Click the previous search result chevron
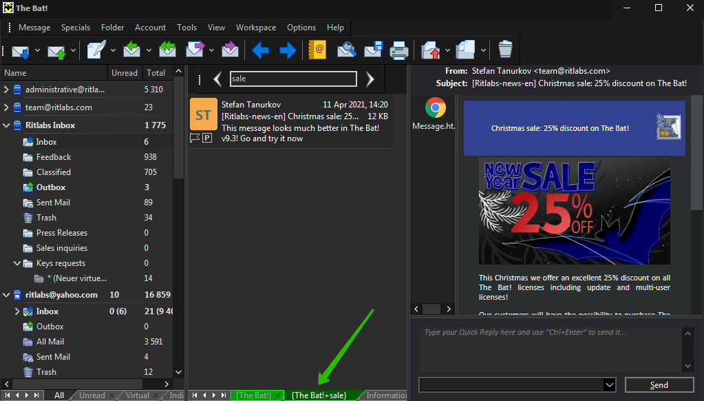 [x=217, y=79]
